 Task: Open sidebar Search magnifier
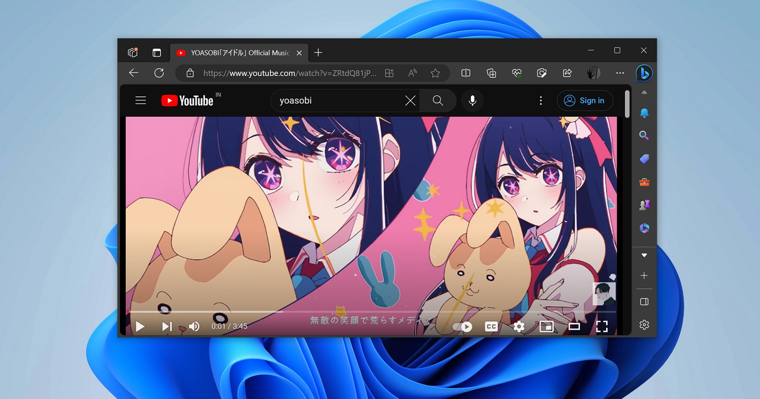click(x=644, y=136)
